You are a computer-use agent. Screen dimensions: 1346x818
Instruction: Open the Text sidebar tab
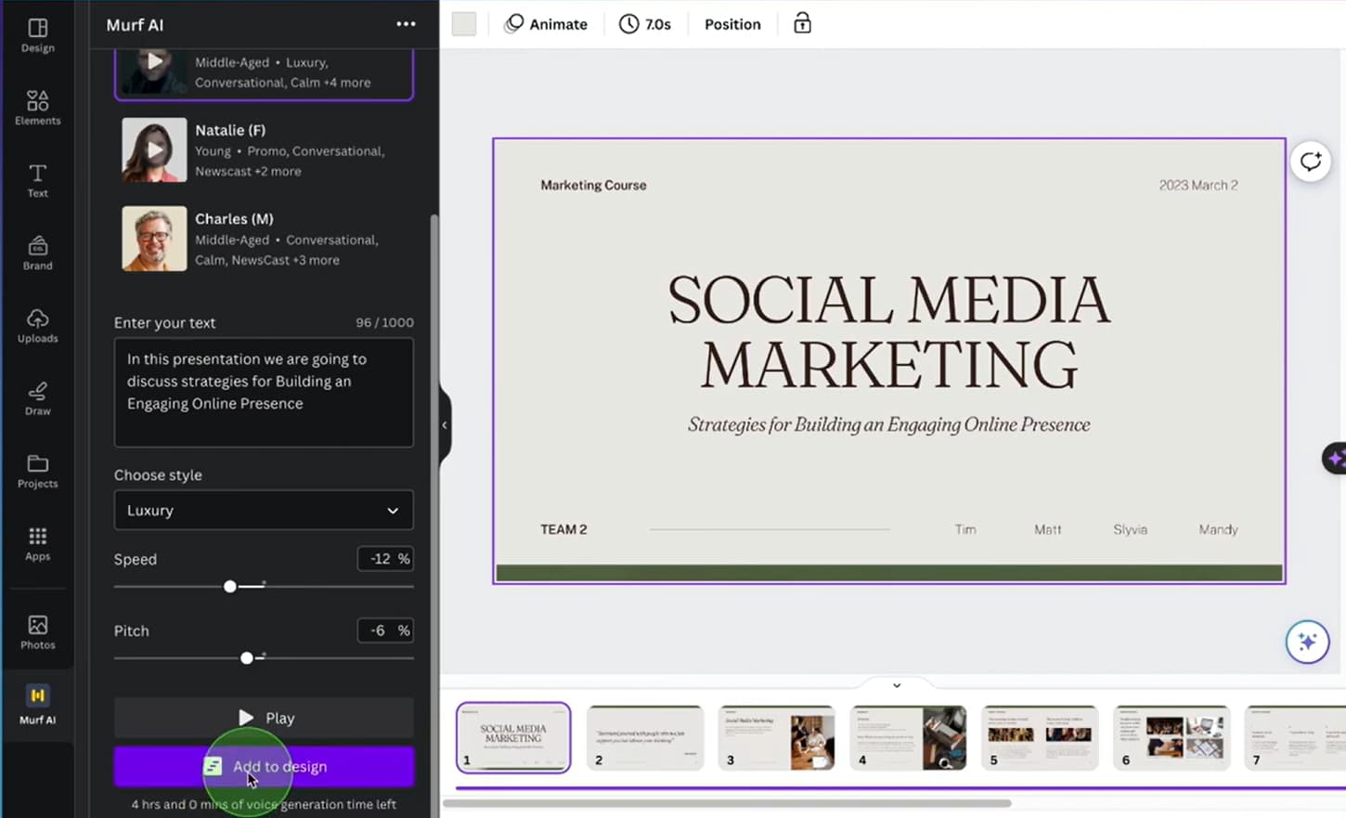click(x=38, y=180)
